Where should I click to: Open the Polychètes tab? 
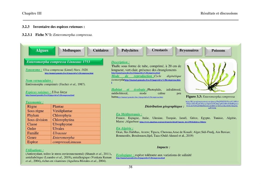(x=130, y=51)
